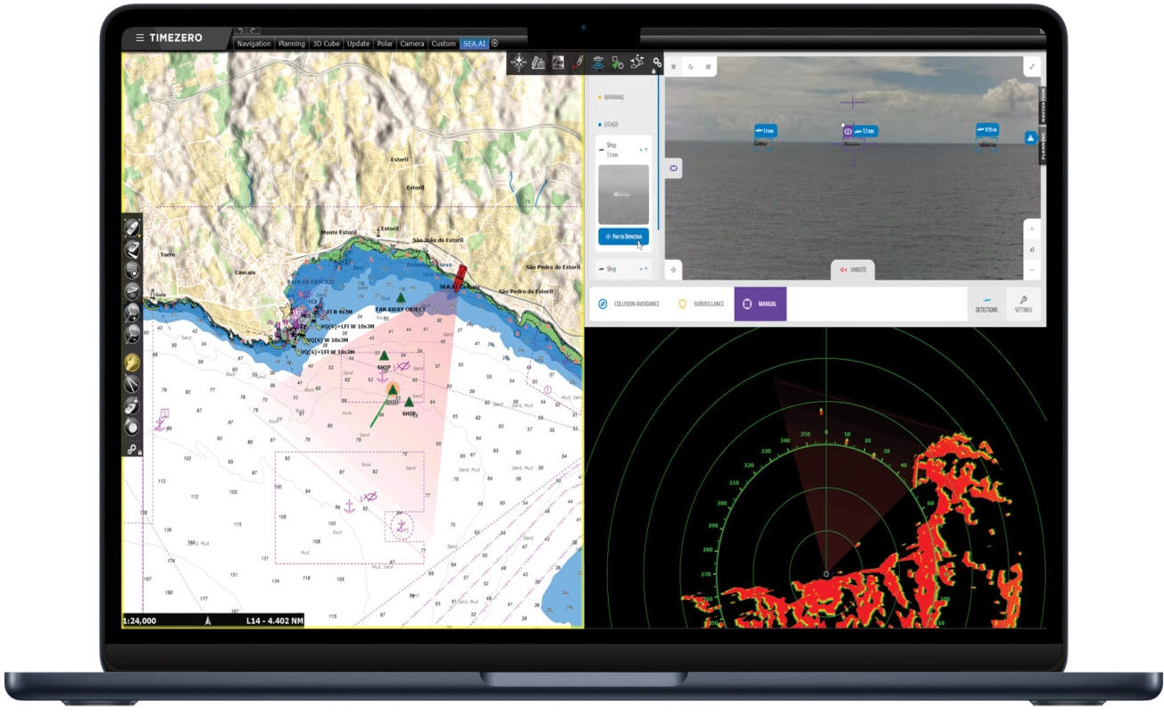The image size is (1164, 717).
Task: Click the UNMUTE button
Action: (x=854, y=270)
